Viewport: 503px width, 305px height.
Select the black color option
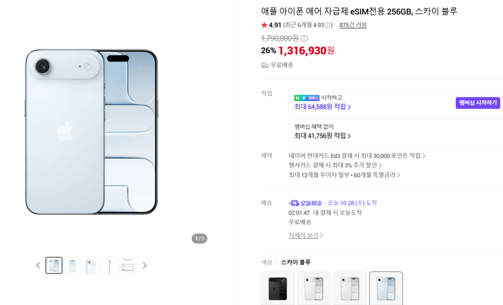[278, 288]
